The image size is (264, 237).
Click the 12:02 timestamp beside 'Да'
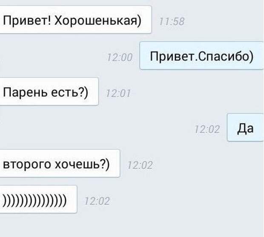pyautogui.click(x=207, y=130)
